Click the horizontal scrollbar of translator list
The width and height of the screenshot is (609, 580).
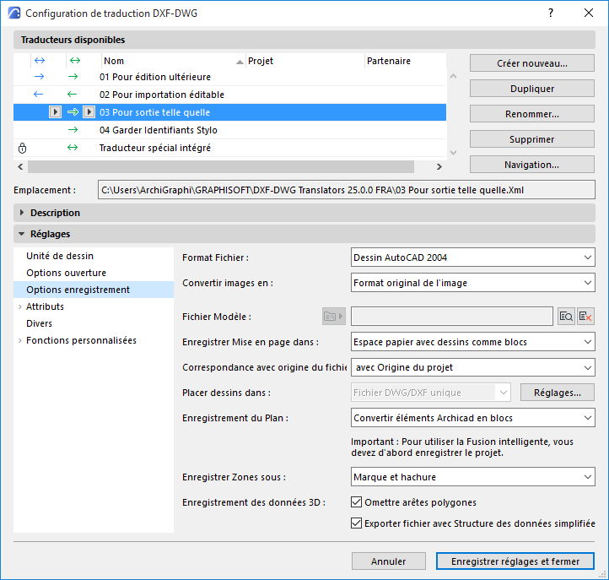click(221, 167)
